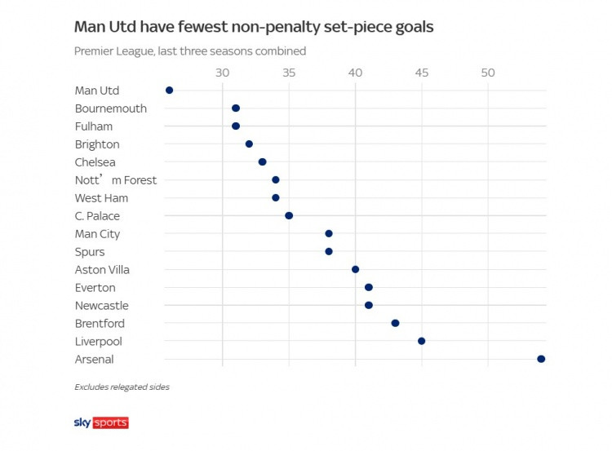612x451 pixels.
Task: Click the Arsenal data point dot
Action: (541, 359)
